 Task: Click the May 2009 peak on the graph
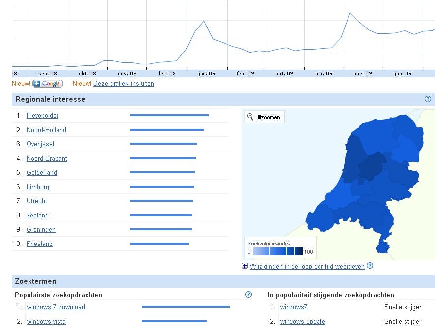pos(350,13)
